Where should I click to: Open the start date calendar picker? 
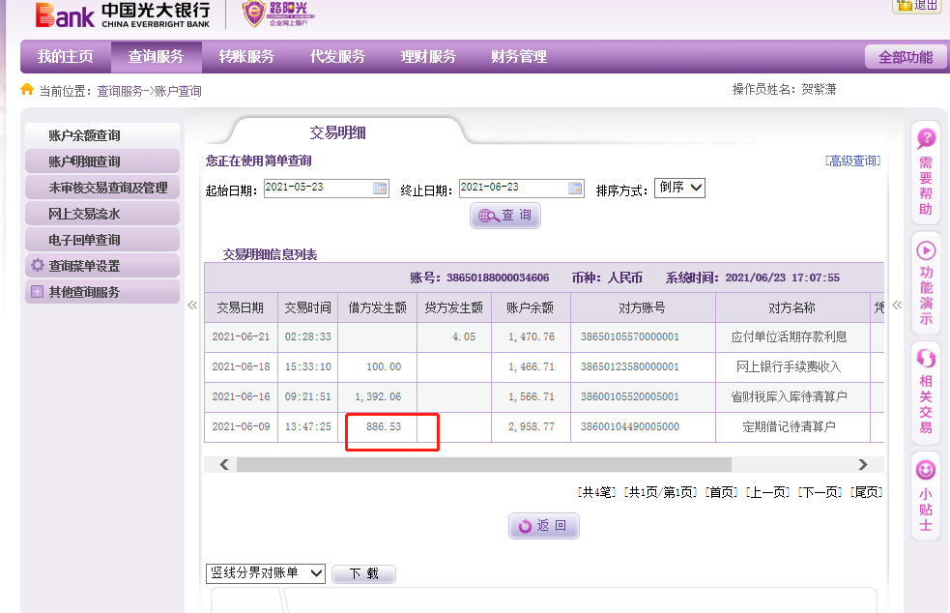tap(380, 189)
